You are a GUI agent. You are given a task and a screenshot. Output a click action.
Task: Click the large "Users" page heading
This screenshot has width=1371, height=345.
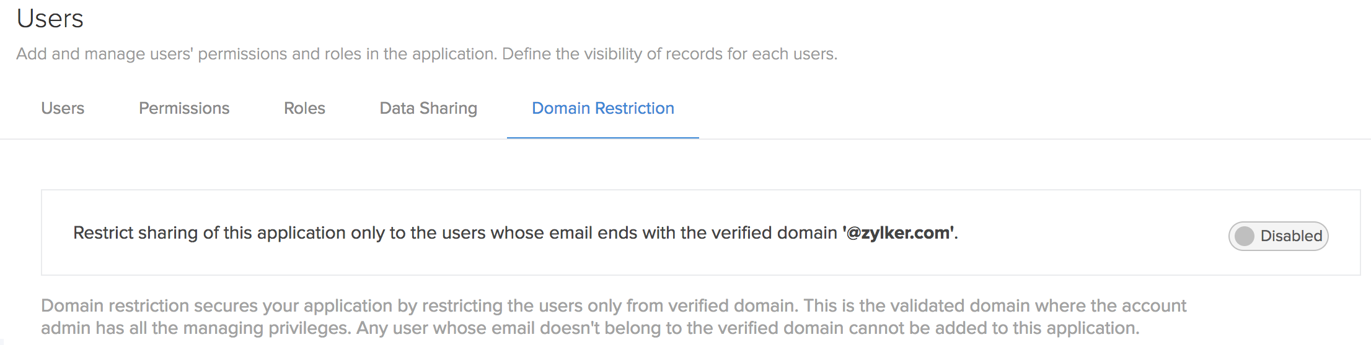click(x=50, y=19)
